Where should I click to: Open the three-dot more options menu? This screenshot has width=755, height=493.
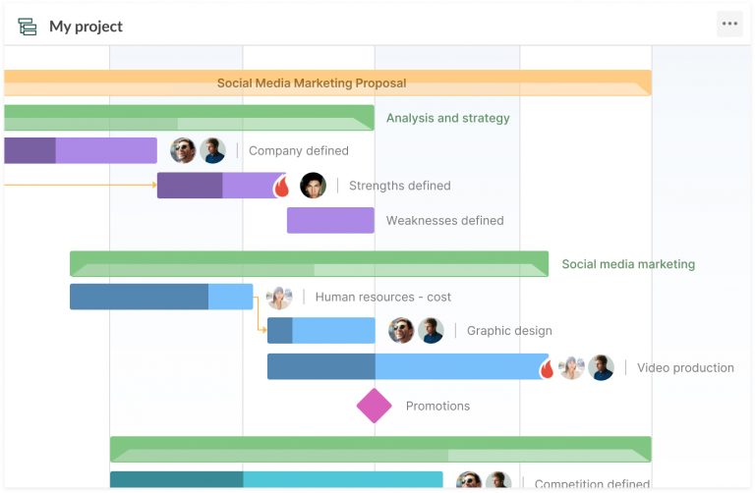click(729, 25)
